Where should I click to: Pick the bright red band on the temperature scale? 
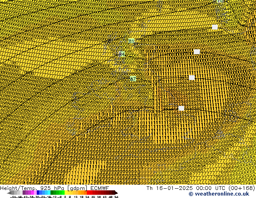pos(88,193)
